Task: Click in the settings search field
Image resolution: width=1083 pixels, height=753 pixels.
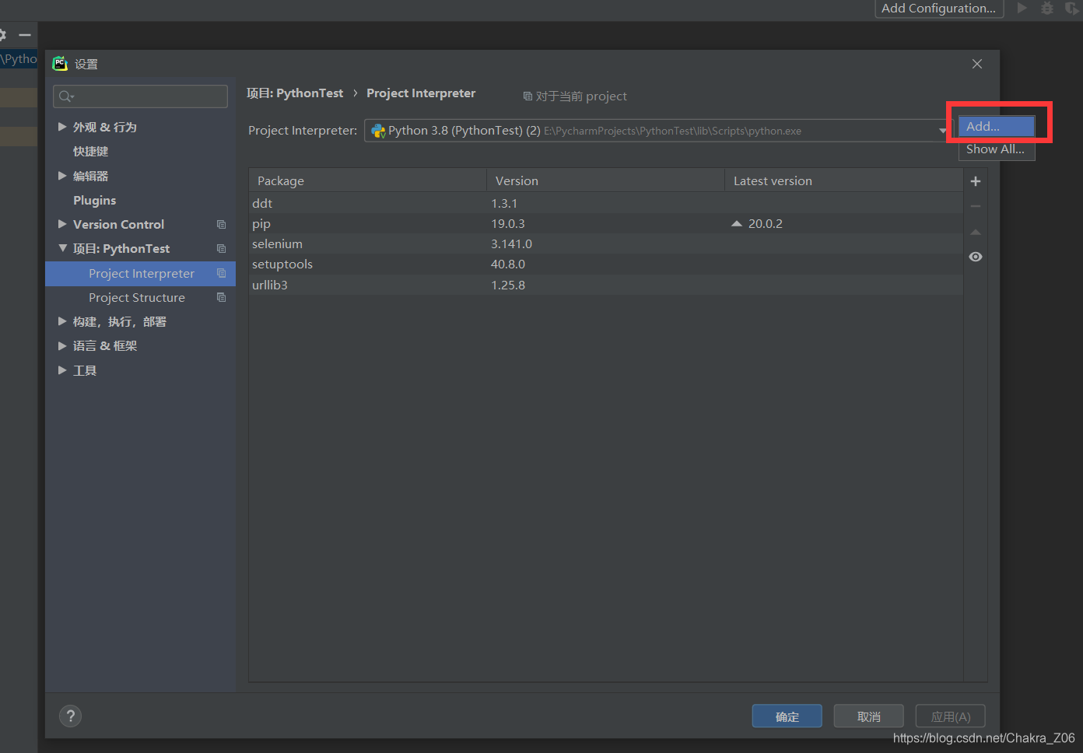Action: [140, 96]
